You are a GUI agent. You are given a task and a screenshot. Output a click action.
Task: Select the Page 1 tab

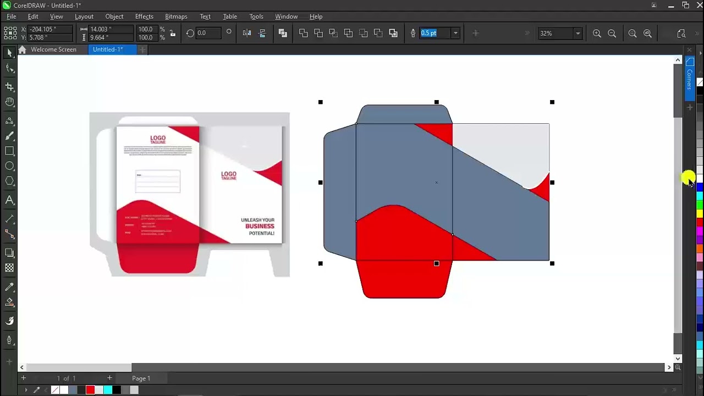141,378
